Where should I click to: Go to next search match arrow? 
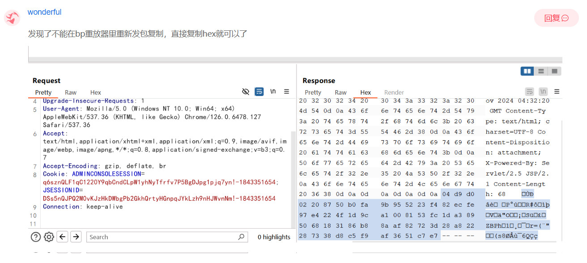point(76,237)
